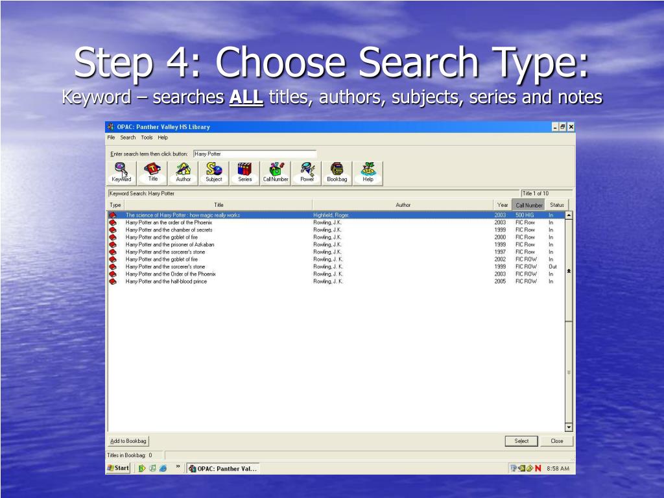Click the year '2002' cell
The height and width of the screenshot is (498, 664).
click(x=500, y=259)
